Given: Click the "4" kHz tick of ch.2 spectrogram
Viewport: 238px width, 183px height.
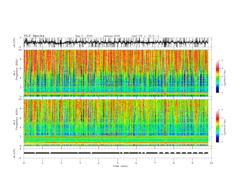Looking at the screenshot, I should coord(21,127).
